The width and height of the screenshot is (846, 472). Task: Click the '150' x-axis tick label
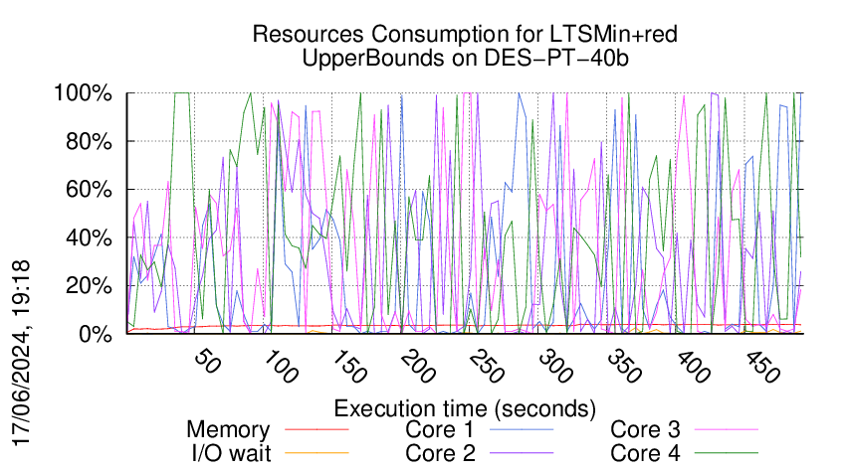349,367
